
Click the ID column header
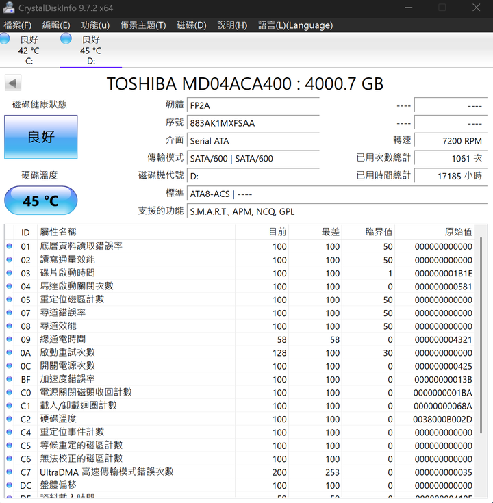[x=25, y=232]
